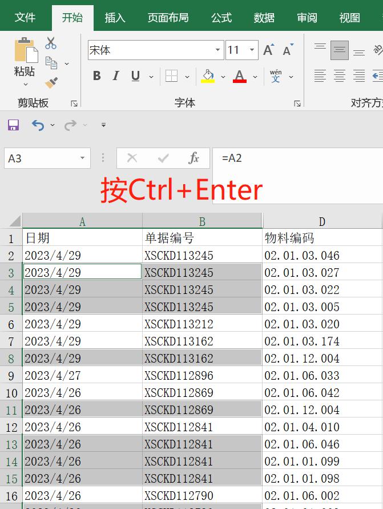The width and height of the screenshot is (383, 509).
Task: Increase font size with large A
Action: [x=269, y=50]
